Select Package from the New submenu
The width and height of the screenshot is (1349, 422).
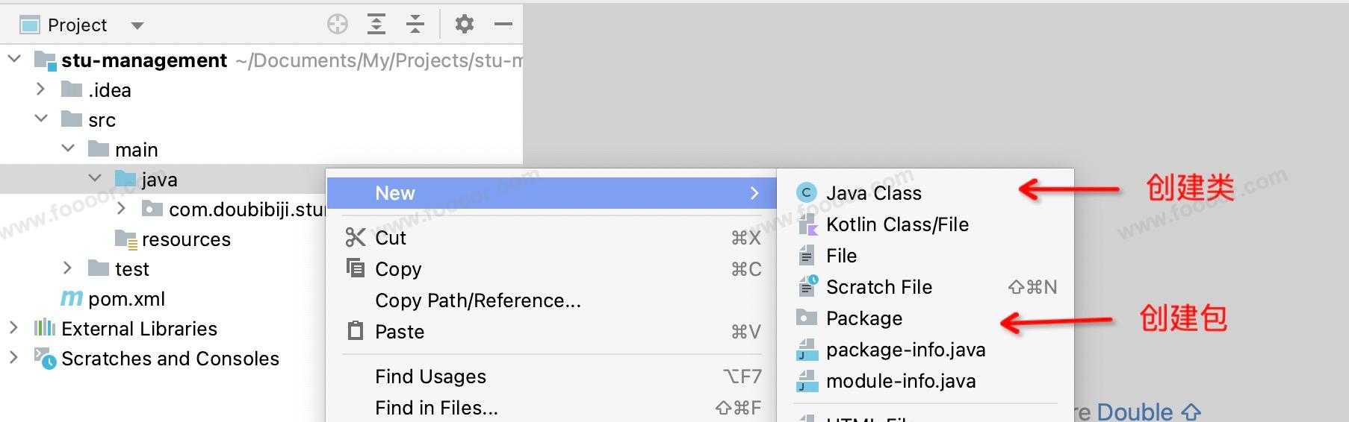pos(864,318)
